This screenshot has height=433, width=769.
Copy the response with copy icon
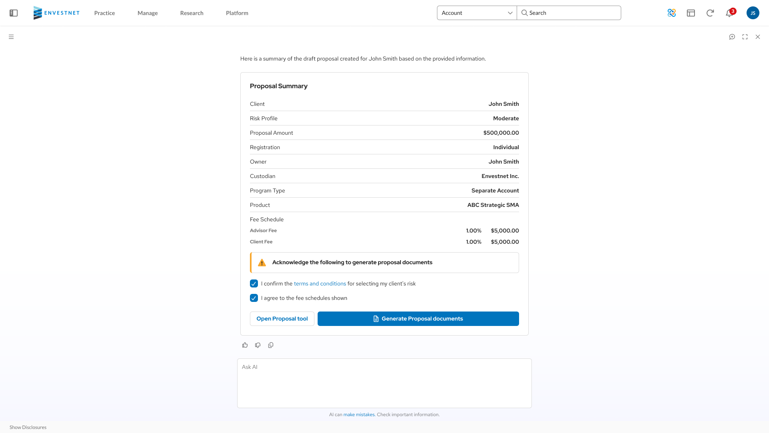pos(271,345)
